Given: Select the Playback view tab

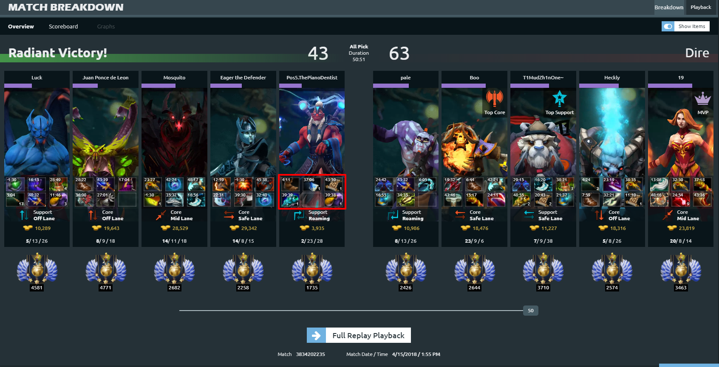Looking at the screenshot, I should (701, 7).
